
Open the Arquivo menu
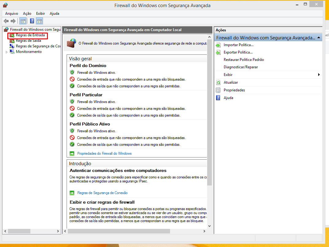tap(12, 14)
